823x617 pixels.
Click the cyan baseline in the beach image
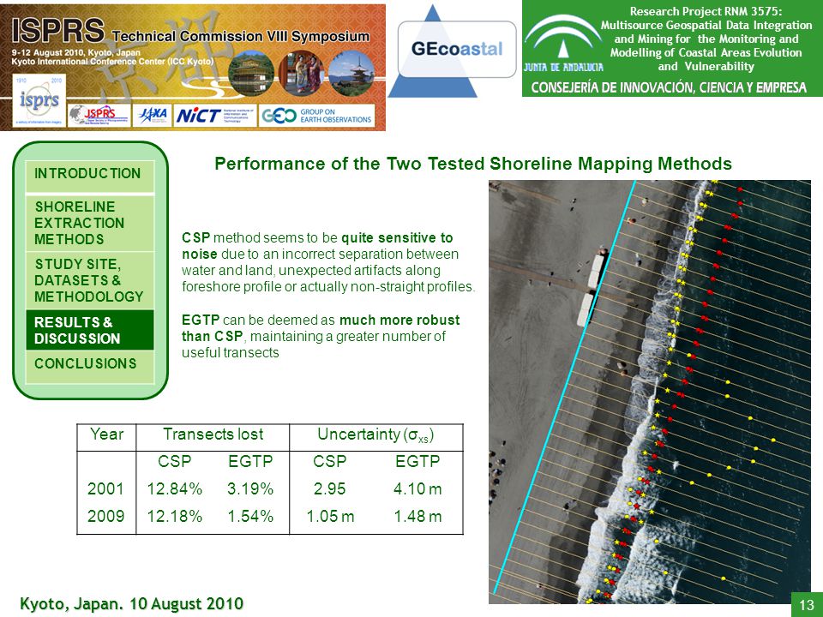[564, 388]
